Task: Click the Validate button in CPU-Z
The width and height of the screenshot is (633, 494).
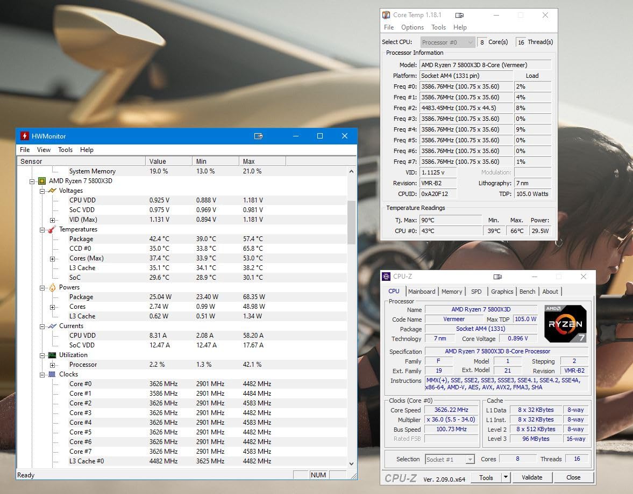Action: click(532, 477)
